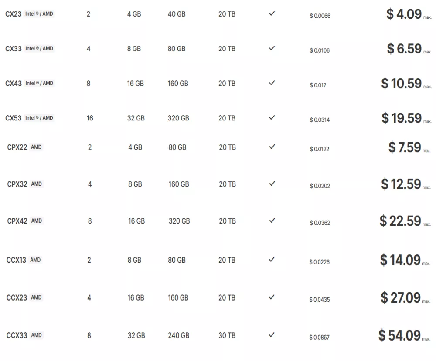Click the AMD badge next to CCX23

coord(36,297)
